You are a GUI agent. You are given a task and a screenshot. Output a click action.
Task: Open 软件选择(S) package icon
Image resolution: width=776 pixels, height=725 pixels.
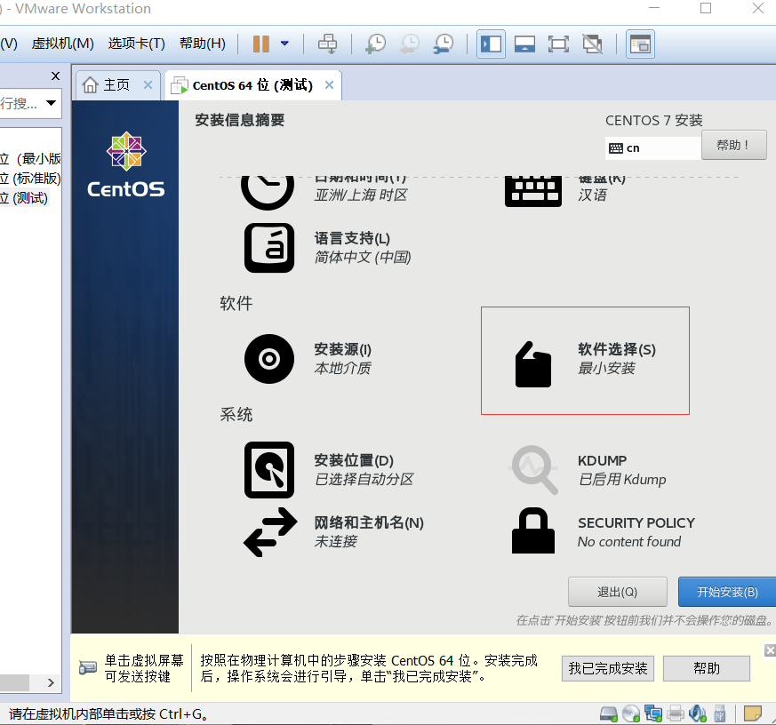[533, 364]
